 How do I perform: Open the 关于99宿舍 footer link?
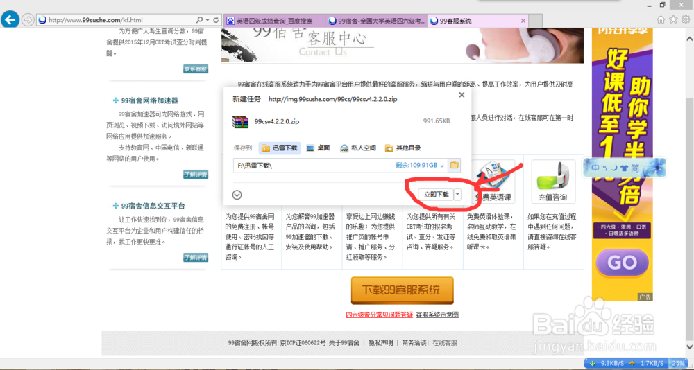coord(344,342)
